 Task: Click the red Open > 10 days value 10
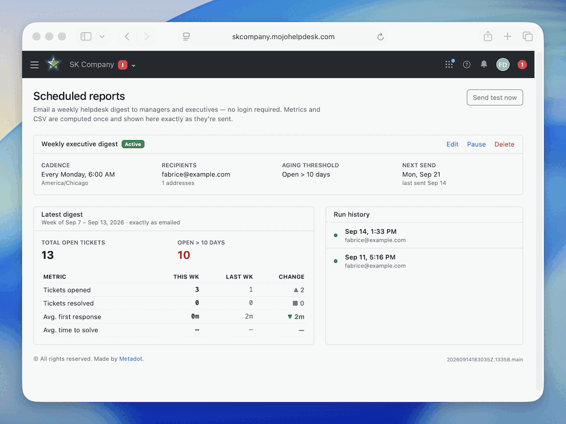pos(184,255)
